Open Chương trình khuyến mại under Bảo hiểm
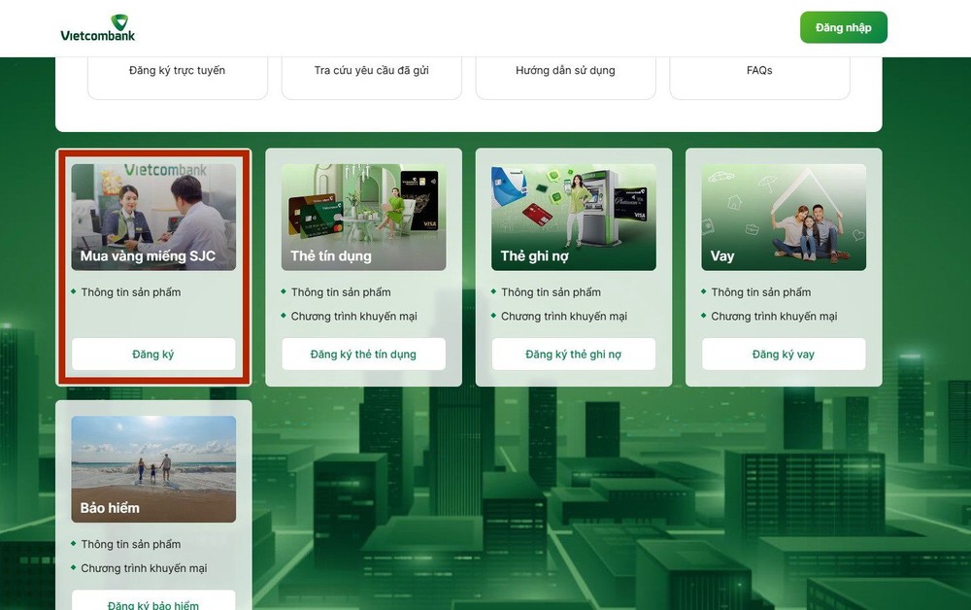 143,567
